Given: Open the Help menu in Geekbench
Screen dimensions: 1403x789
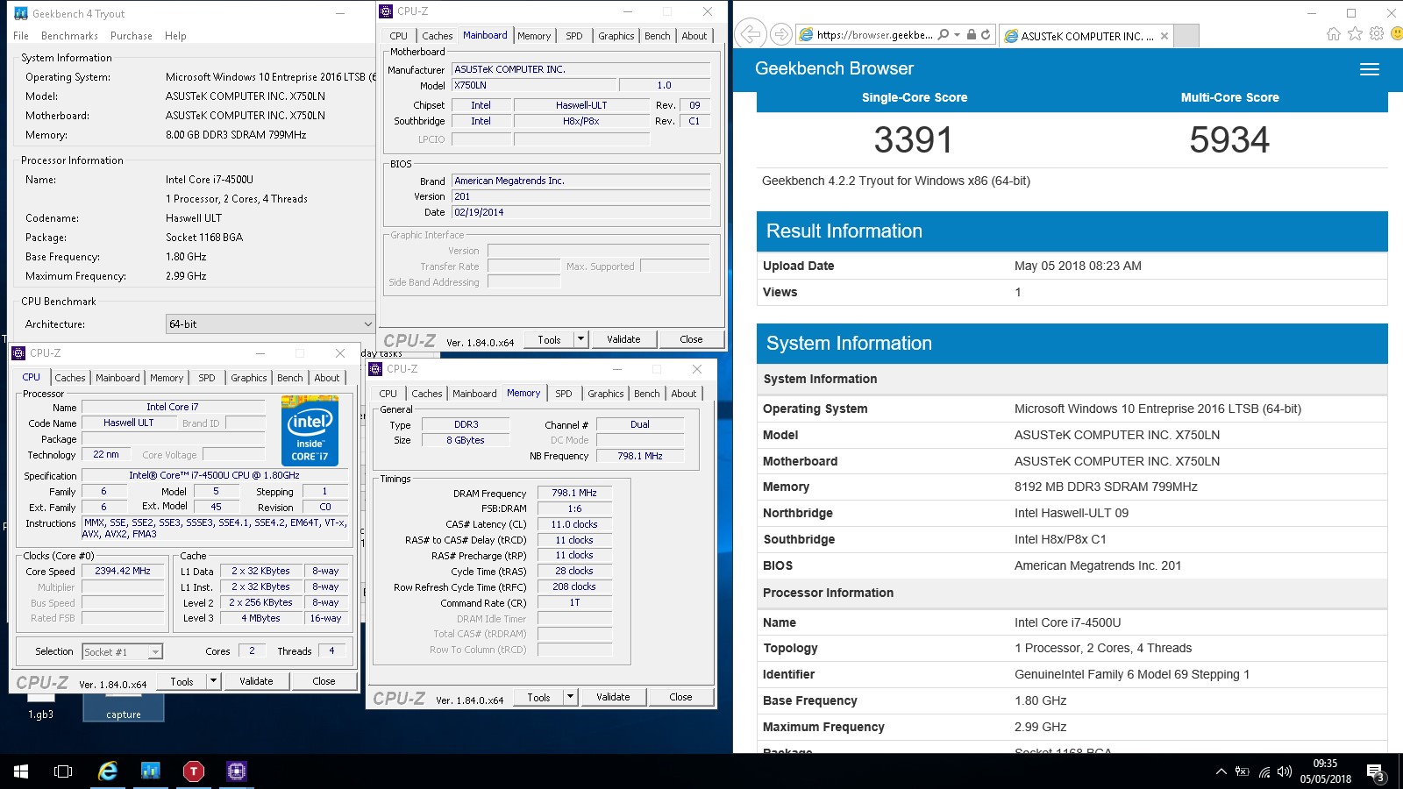Looking at the screenshot, I should point(175,36).
